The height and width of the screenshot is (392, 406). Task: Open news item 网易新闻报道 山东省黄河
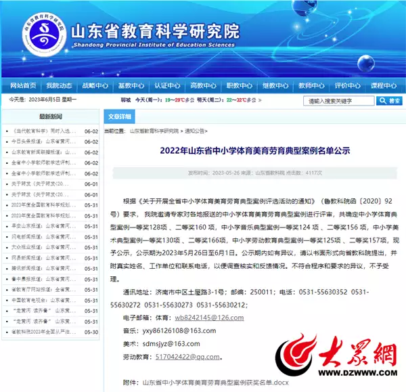44,258
